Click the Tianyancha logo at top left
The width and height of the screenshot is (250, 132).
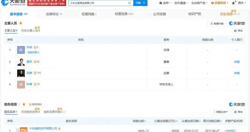click(14, 2)
